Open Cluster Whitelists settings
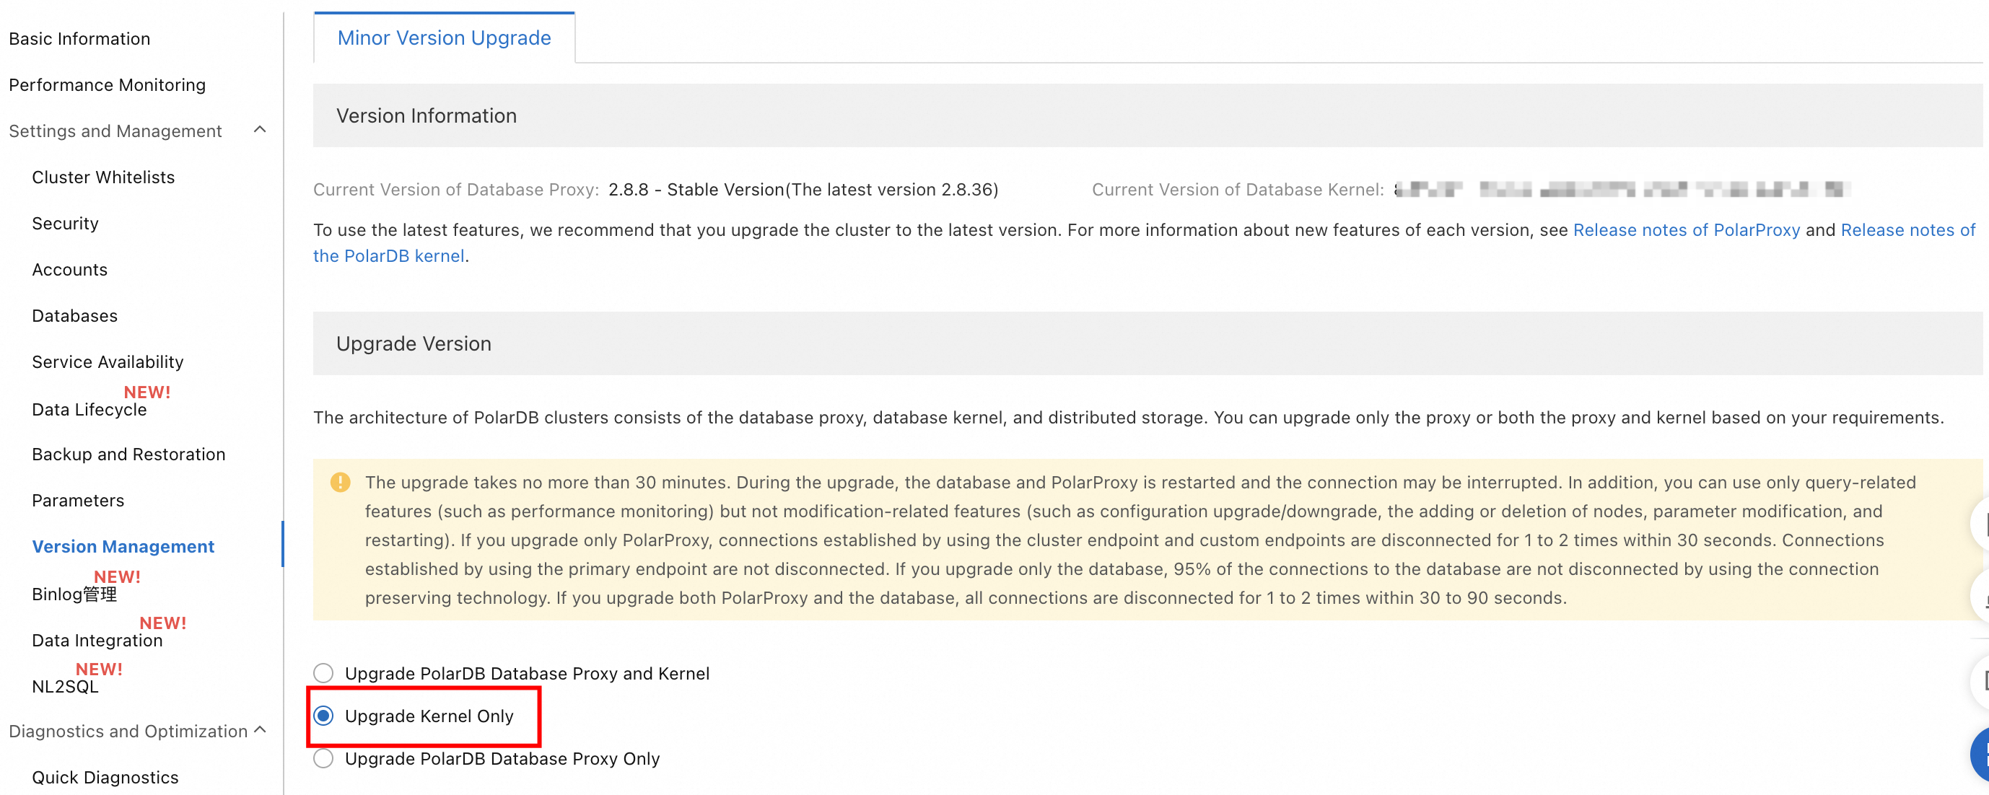 [102, 177]
